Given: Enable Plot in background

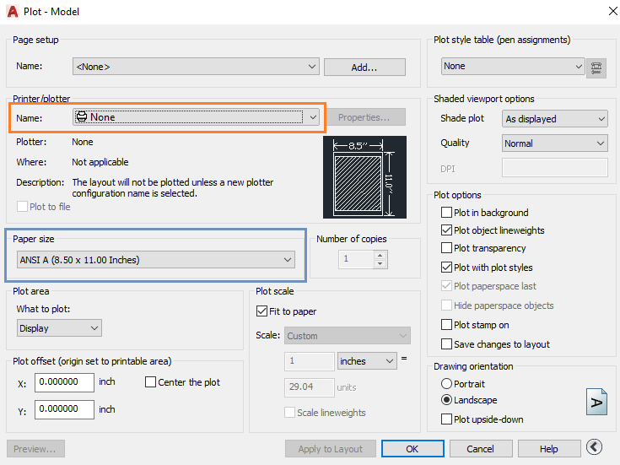Looking at the screenshot, I should click(446, 213).
